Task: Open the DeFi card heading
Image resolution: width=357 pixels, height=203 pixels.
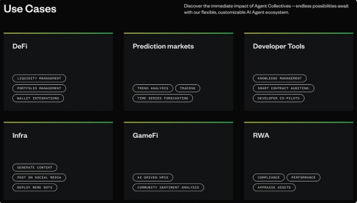Action: tap(20, 46)
